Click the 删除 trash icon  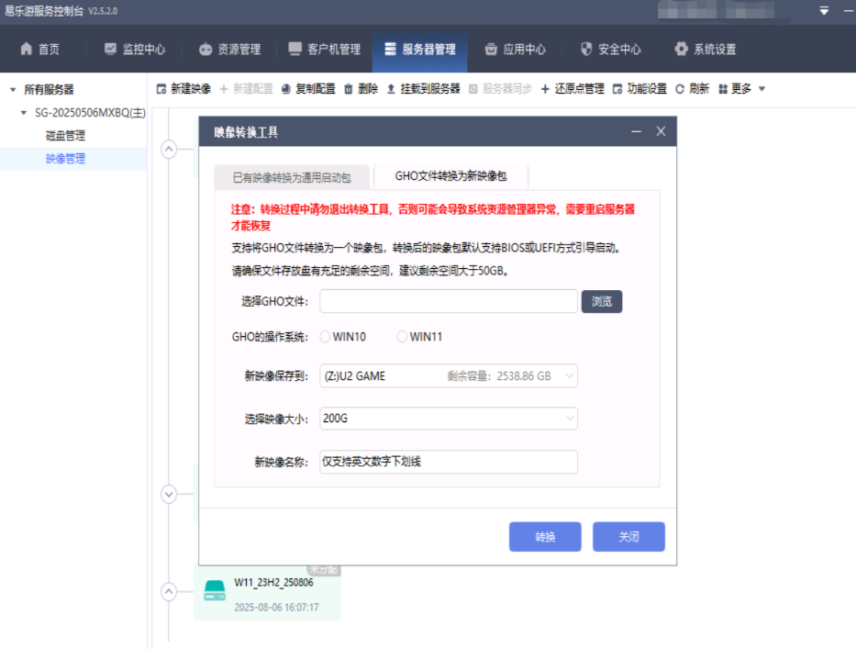(x=349, y=89)
